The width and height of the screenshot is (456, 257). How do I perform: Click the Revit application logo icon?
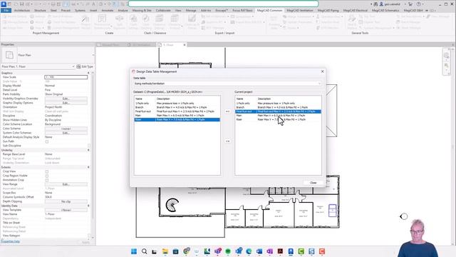click(x=4, y=4)
